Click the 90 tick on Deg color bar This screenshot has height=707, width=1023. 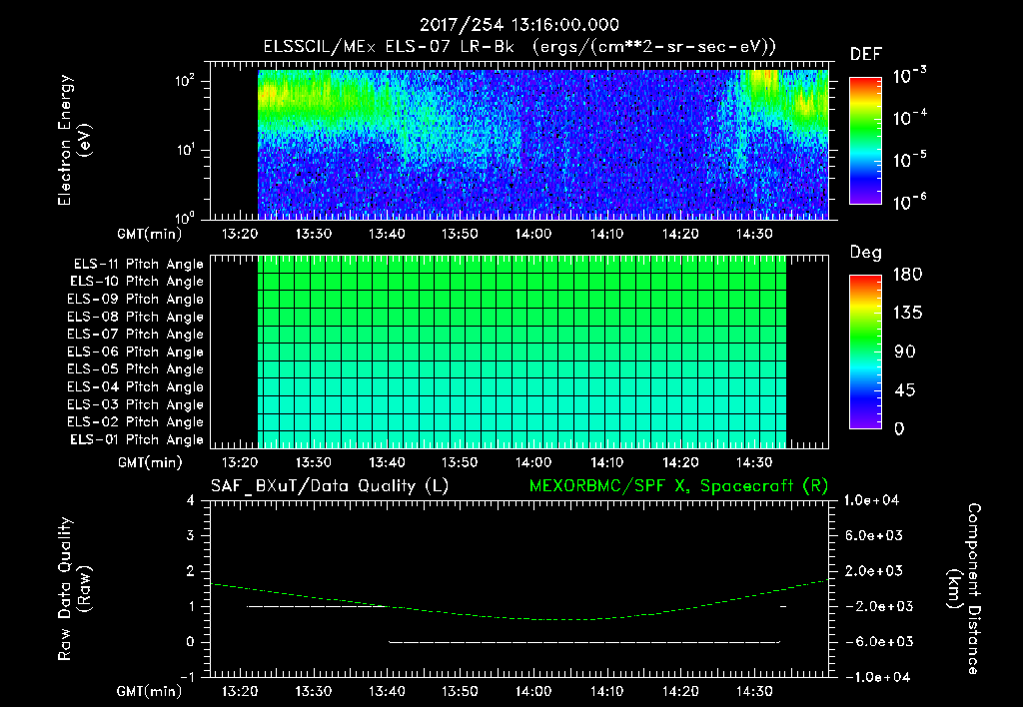click(x=905, y=353)
